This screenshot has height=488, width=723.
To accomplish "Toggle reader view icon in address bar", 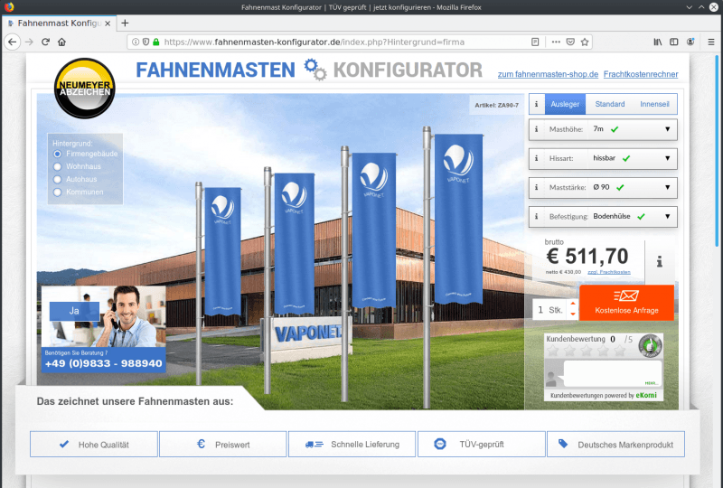I will (x=535, y=42).
